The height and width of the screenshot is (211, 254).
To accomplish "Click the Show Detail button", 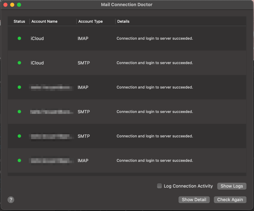I will tap(194, 200).
